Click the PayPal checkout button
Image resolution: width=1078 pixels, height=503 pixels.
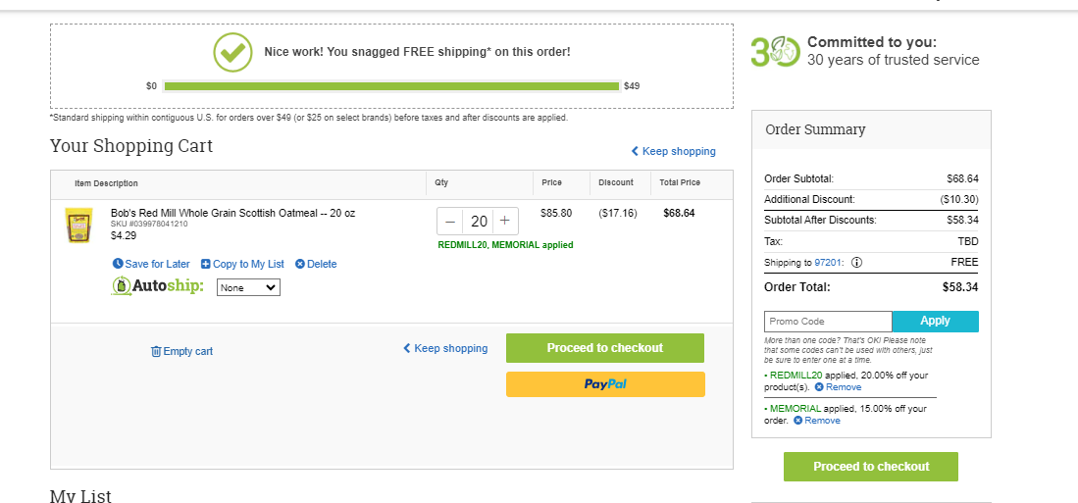point(605,384)
